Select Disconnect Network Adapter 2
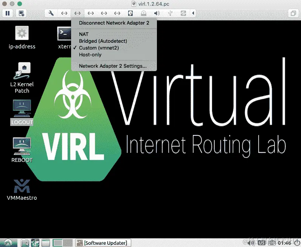301x247 pixels. 114,23
